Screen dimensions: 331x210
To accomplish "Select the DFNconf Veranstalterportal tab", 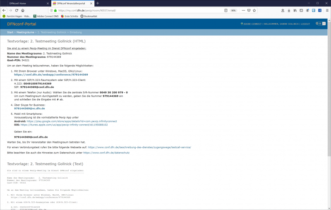I will pyautogui.click(x=71, y=3).
